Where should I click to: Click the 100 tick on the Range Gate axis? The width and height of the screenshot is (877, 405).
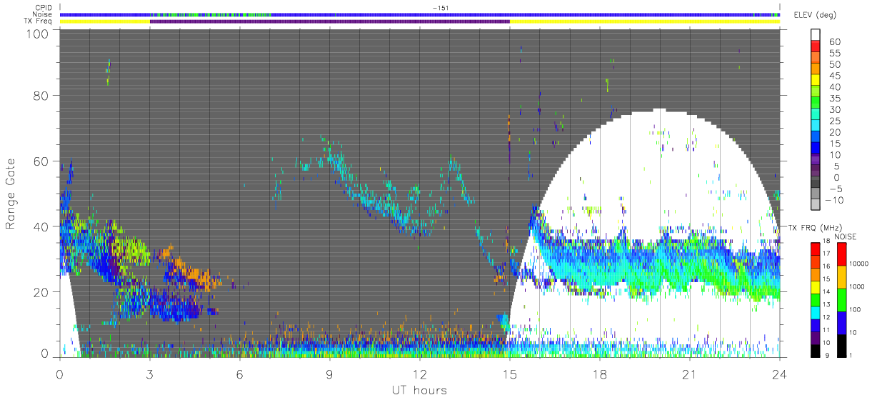pos(36,33)
